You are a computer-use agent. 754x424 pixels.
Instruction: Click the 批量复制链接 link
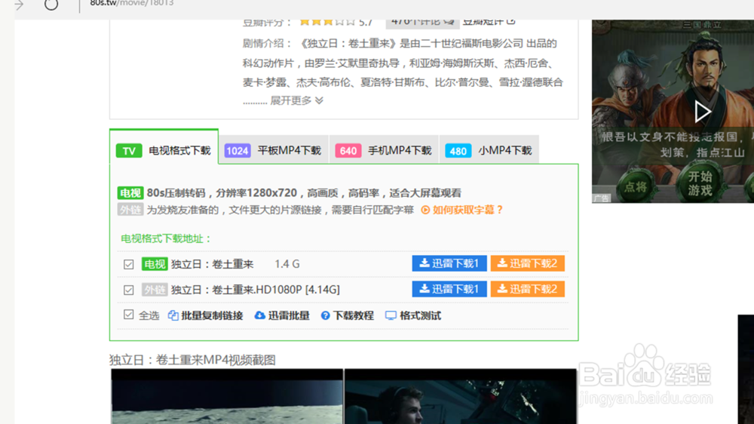pyautogui.click(x=212, y=315)
